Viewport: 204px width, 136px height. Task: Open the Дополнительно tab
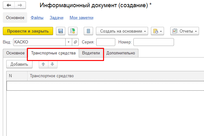[121, 53]
